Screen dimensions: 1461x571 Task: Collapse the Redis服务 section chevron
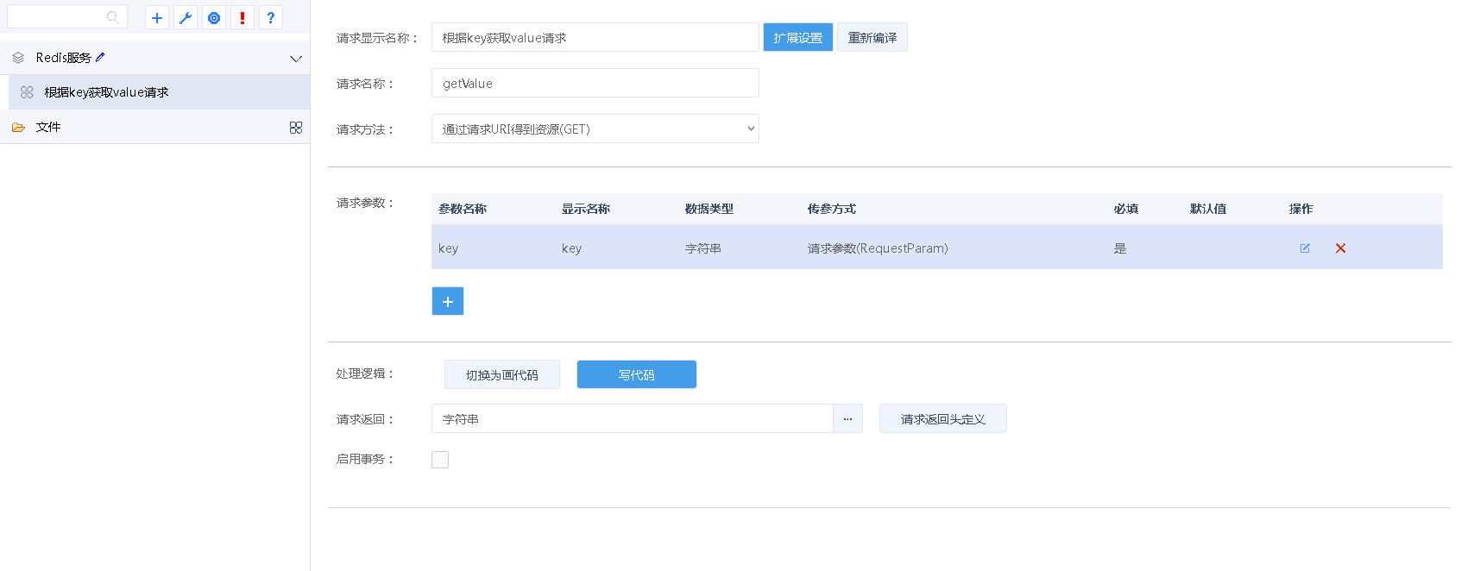click(x=296, y=59)
